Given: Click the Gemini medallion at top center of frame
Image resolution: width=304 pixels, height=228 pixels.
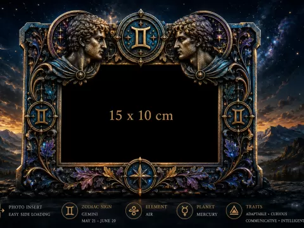Looking at the screenshot, I should coord(141,38).
